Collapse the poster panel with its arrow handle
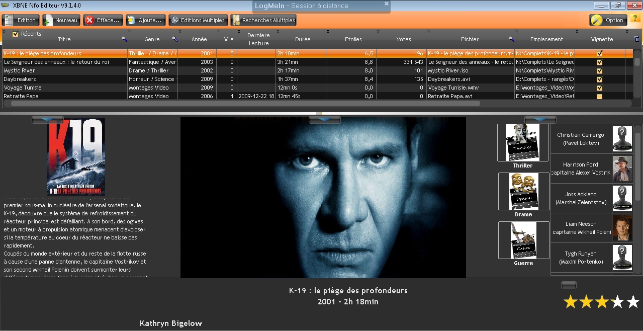This screenshot has width=643, height=331. 47,120
